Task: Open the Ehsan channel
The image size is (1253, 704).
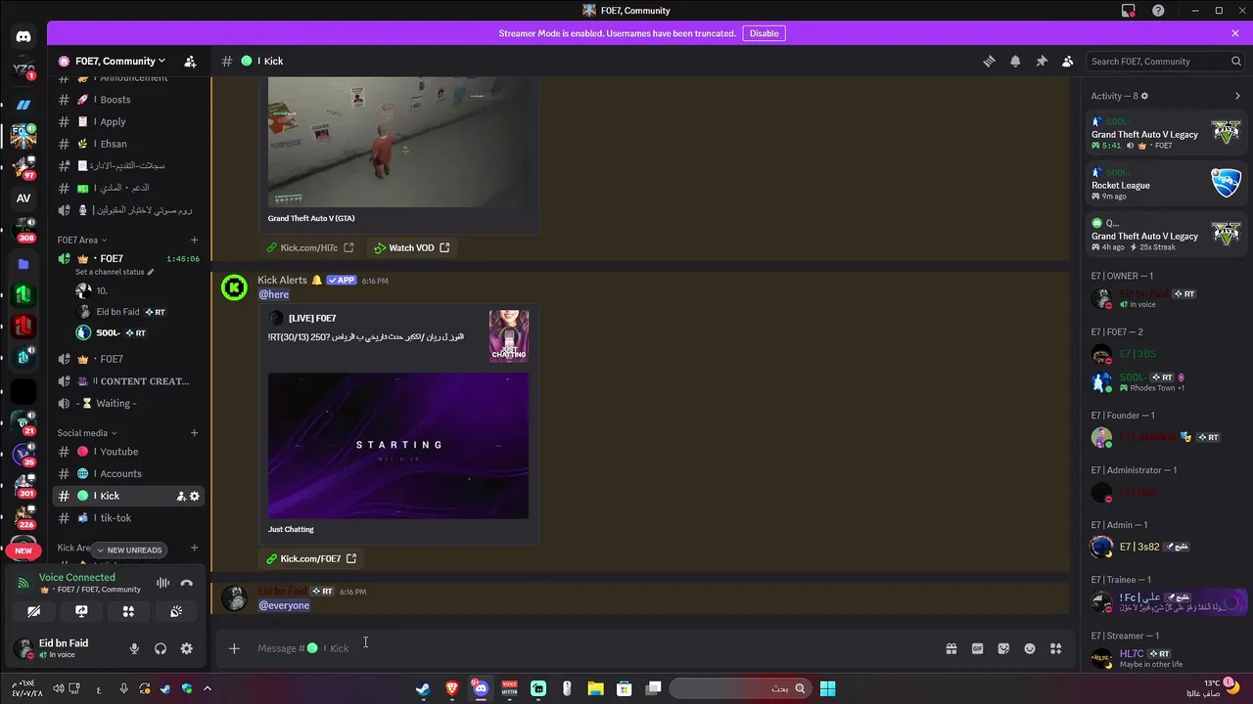Action: tap(128, 144)
